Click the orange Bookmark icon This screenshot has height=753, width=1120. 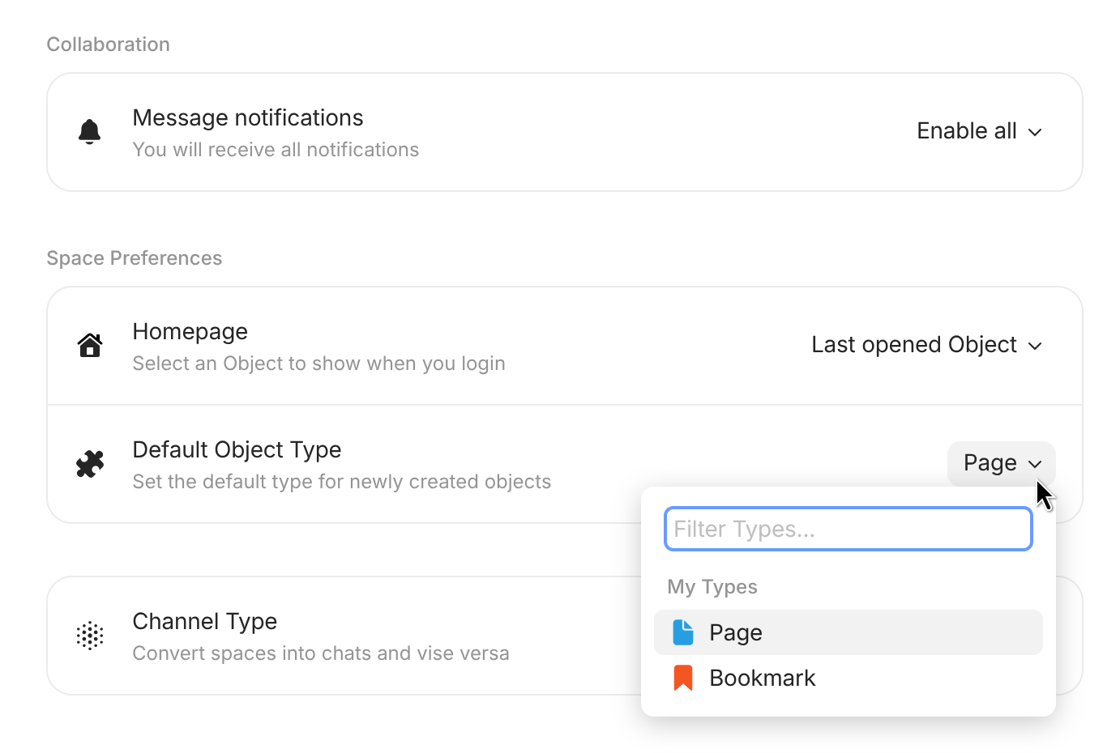tap(683, 678)
